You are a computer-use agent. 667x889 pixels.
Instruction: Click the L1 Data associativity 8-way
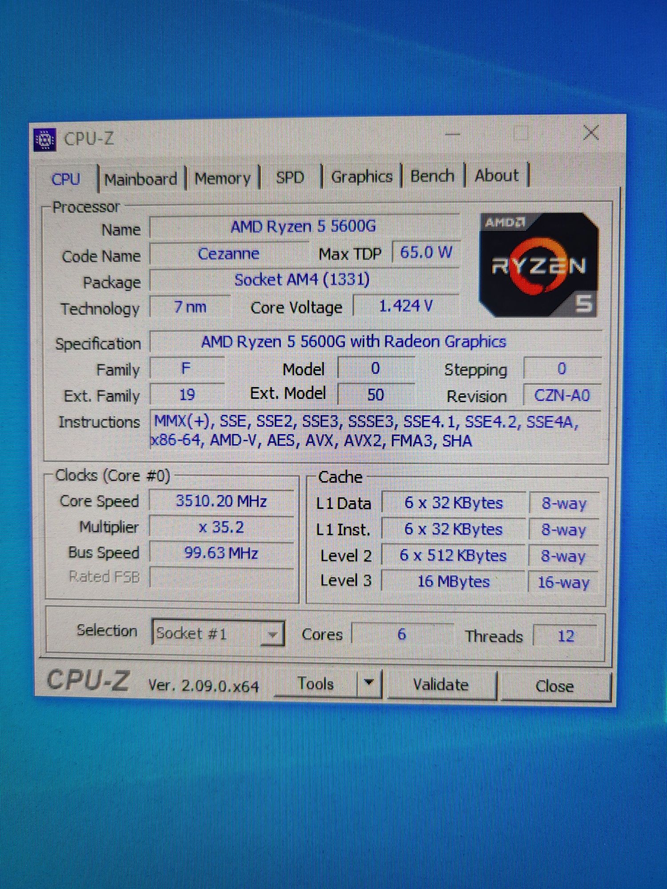click(564, 504)
